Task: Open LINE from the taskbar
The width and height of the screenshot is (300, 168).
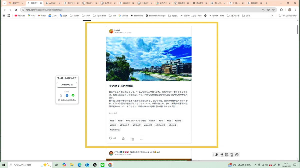Action: point(102,165)
